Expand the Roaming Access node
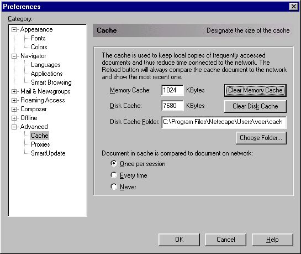The width and height of the screenshot is (301, 254). pyautogui.click(x=14, y=100)
